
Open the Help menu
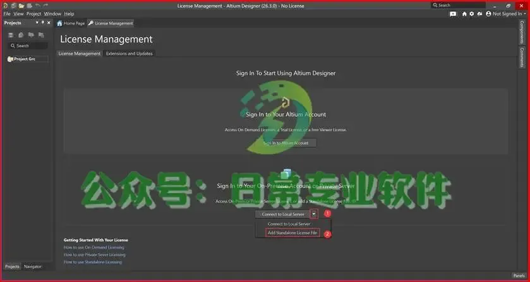pos(69,14)
